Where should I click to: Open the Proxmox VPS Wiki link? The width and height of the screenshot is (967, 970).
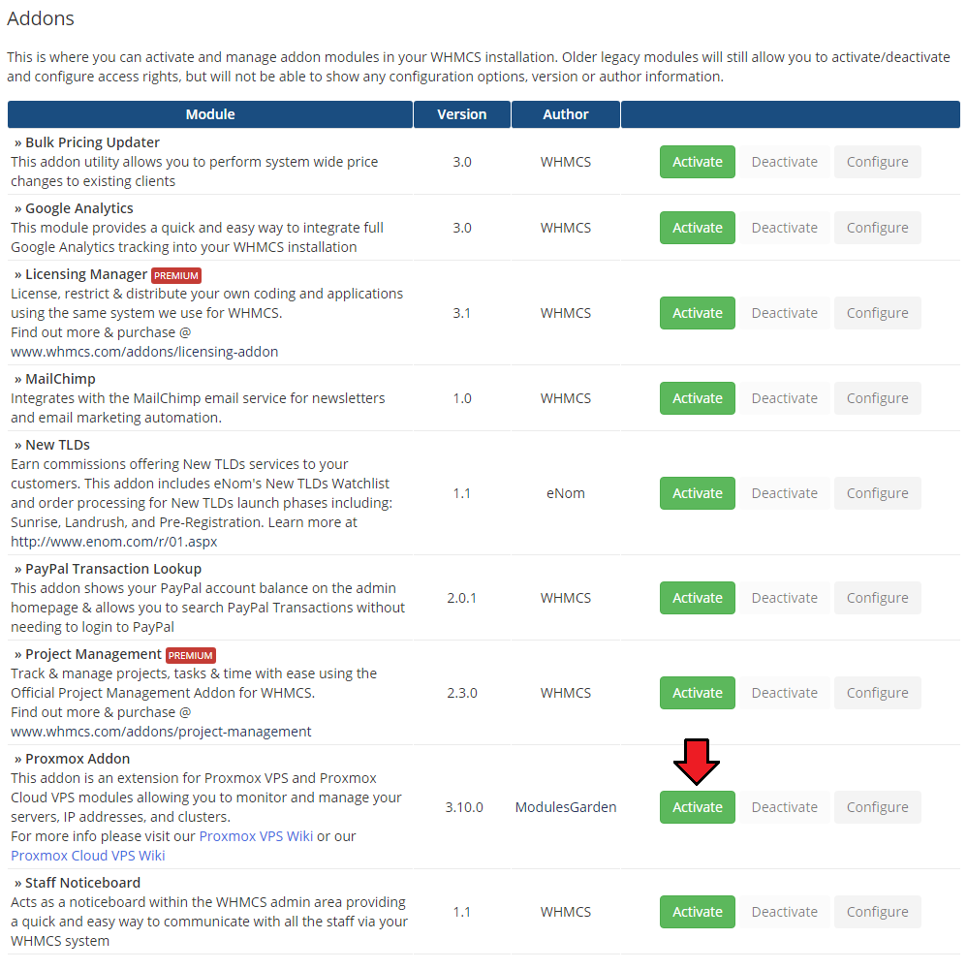point(256,836)
